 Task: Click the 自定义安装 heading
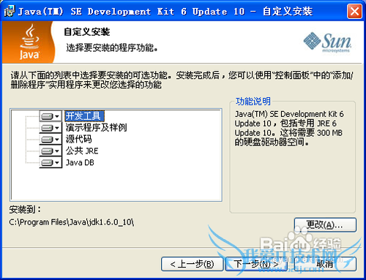click(x=87, y=32)
